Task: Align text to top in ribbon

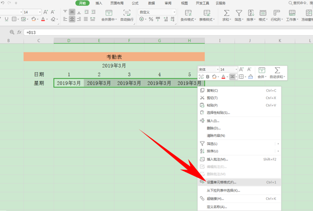Action: 65,12
